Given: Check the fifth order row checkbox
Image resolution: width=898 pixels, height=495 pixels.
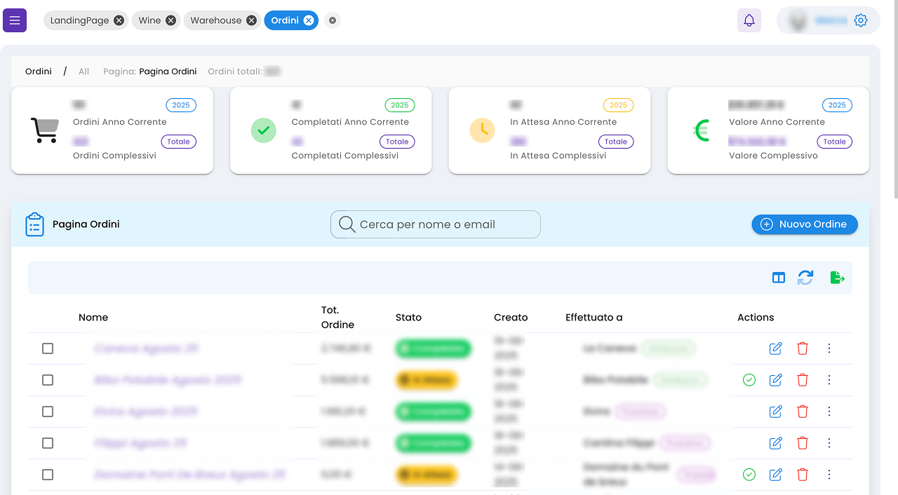Looking at the screenshot, I should tap(48, 475).
